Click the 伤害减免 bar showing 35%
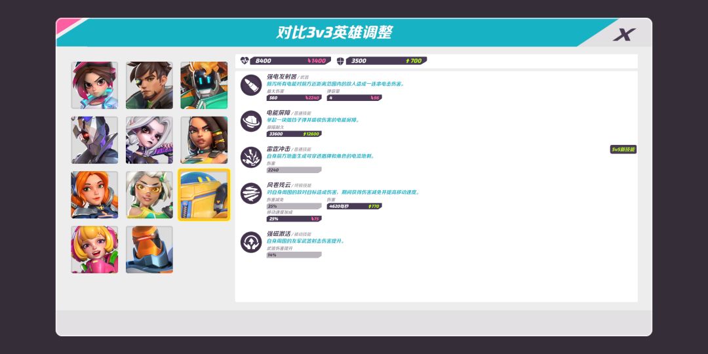Image resolution: width=708 pixels, height=354 pixels. pyautogui.click(x=294, y=206)
